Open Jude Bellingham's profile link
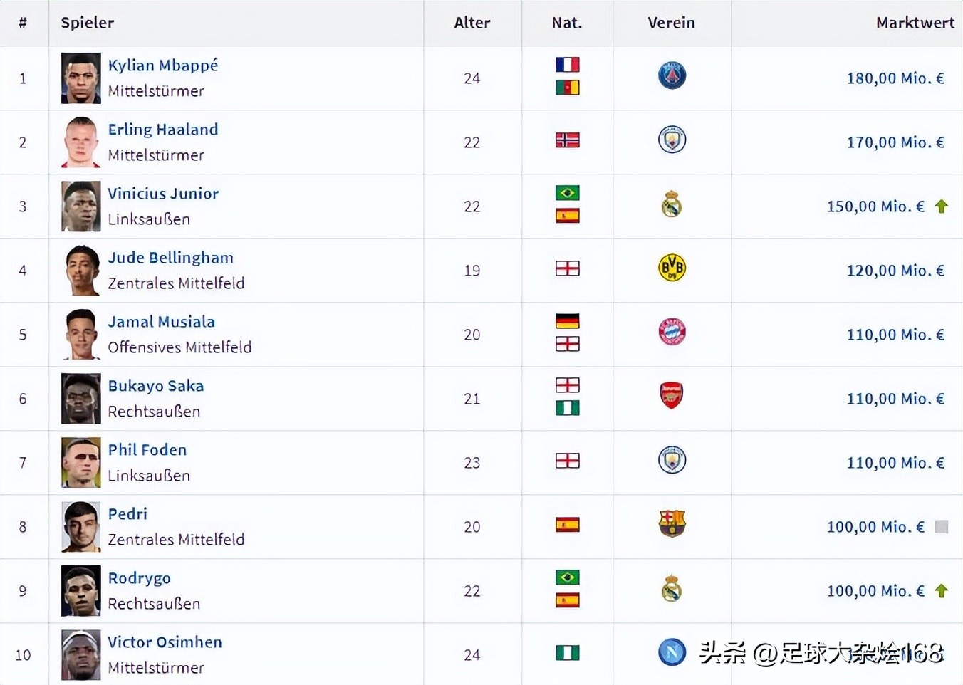The image size is (963, 685). click(171, 258)
